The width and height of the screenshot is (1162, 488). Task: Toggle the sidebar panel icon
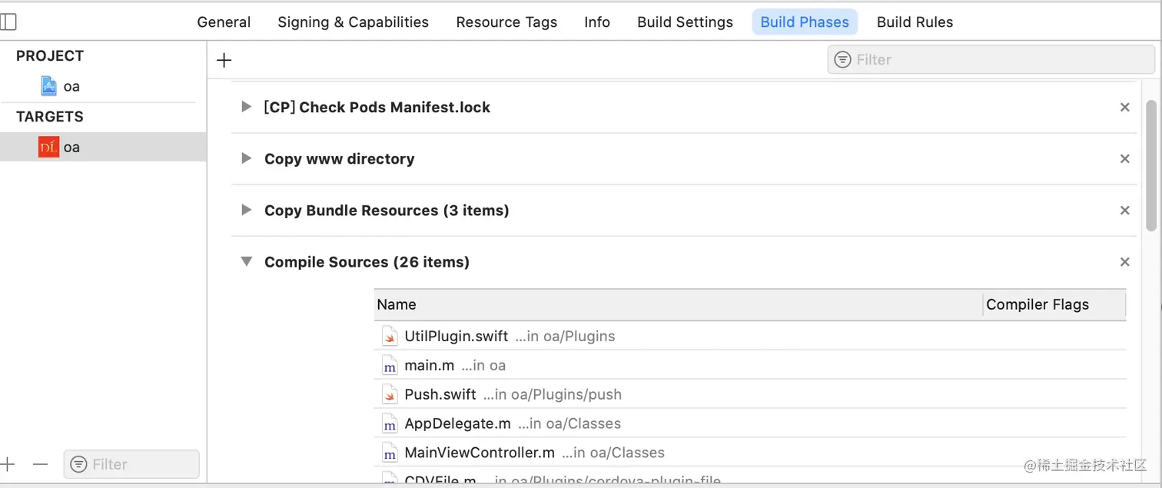pyautogui.click(x=8, y=22)
